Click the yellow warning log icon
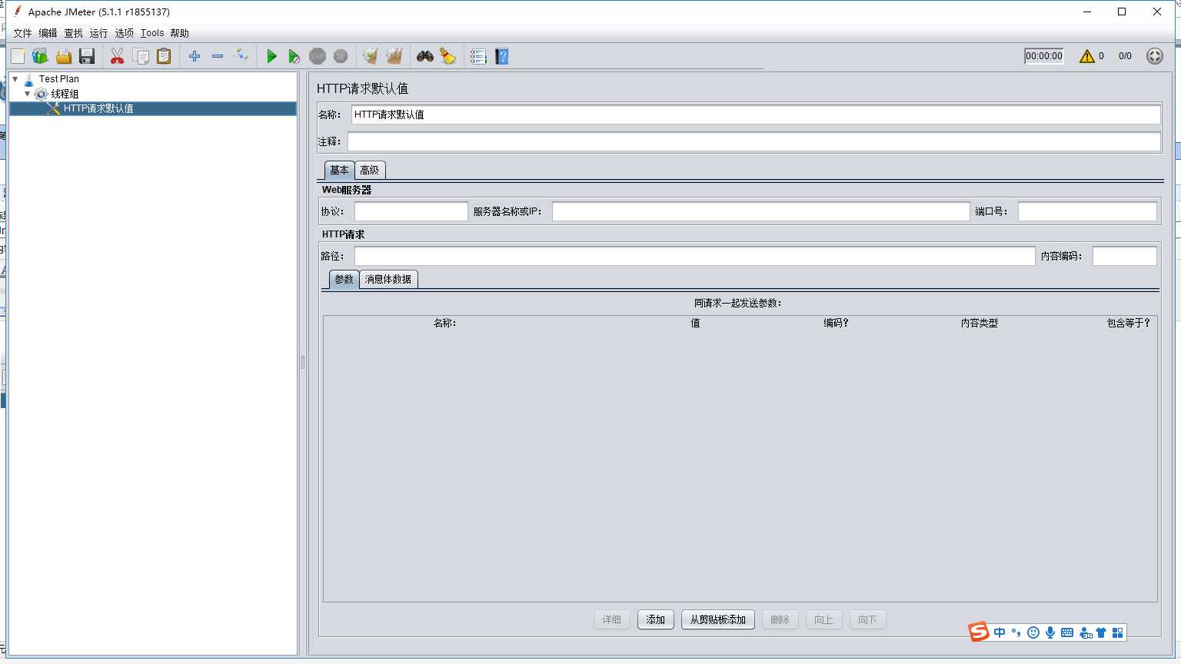This screenshot has height=664, width=1181. (x=1086, y=56)
